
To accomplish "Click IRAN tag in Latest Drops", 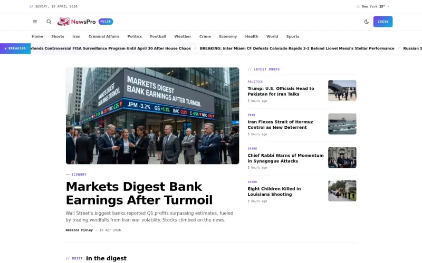I will [x=252, y=115].
